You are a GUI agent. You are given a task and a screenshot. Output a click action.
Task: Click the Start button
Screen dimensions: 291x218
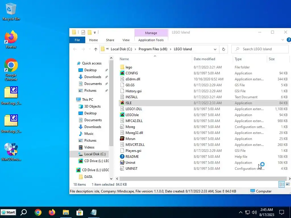8,212
